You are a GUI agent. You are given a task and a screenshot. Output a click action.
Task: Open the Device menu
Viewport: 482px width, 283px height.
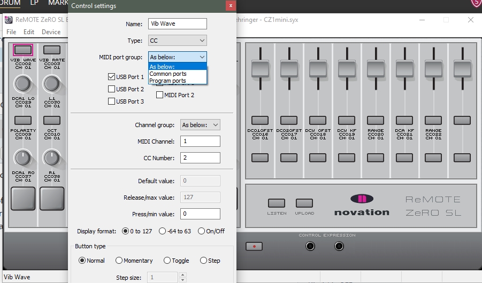click(51, 32)
